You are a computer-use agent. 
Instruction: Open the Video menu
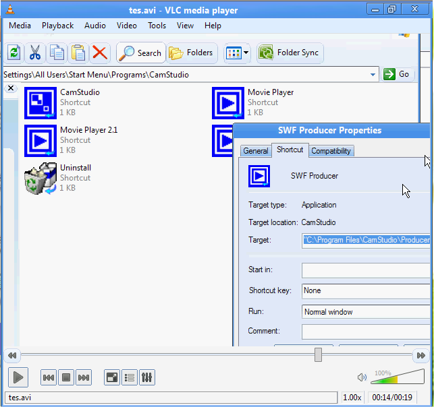pos(127,26)
